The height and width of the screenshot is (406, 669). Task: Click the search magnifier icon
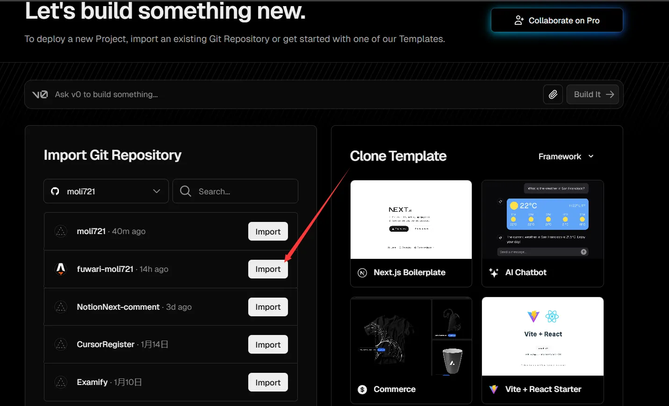point(186,191)
